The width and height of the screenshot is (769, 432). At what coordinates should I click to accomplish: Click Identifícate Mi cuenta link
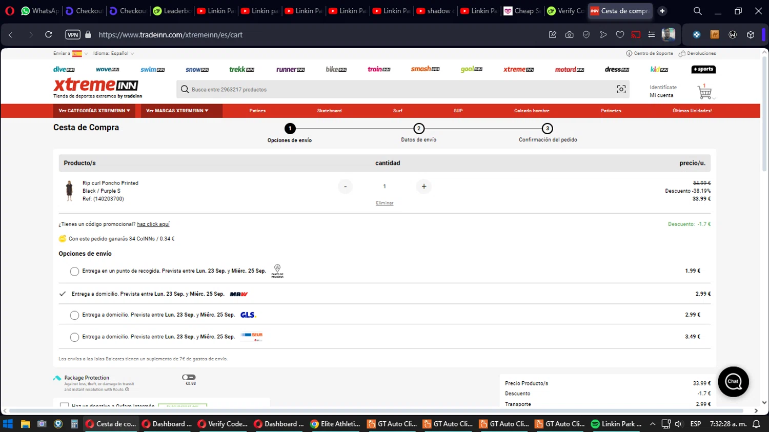click(663, 91)
